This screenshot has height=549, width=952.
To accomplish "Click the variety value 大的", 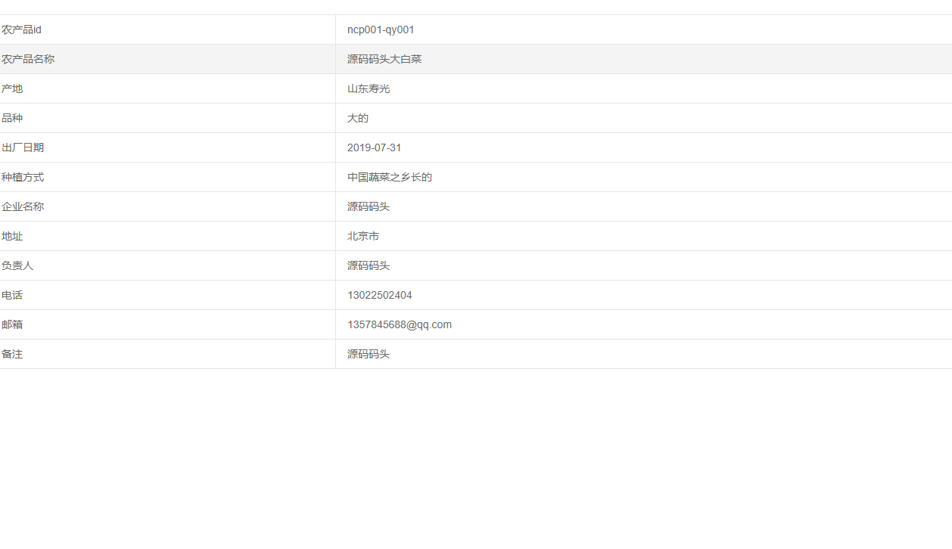I will [356, 118].
